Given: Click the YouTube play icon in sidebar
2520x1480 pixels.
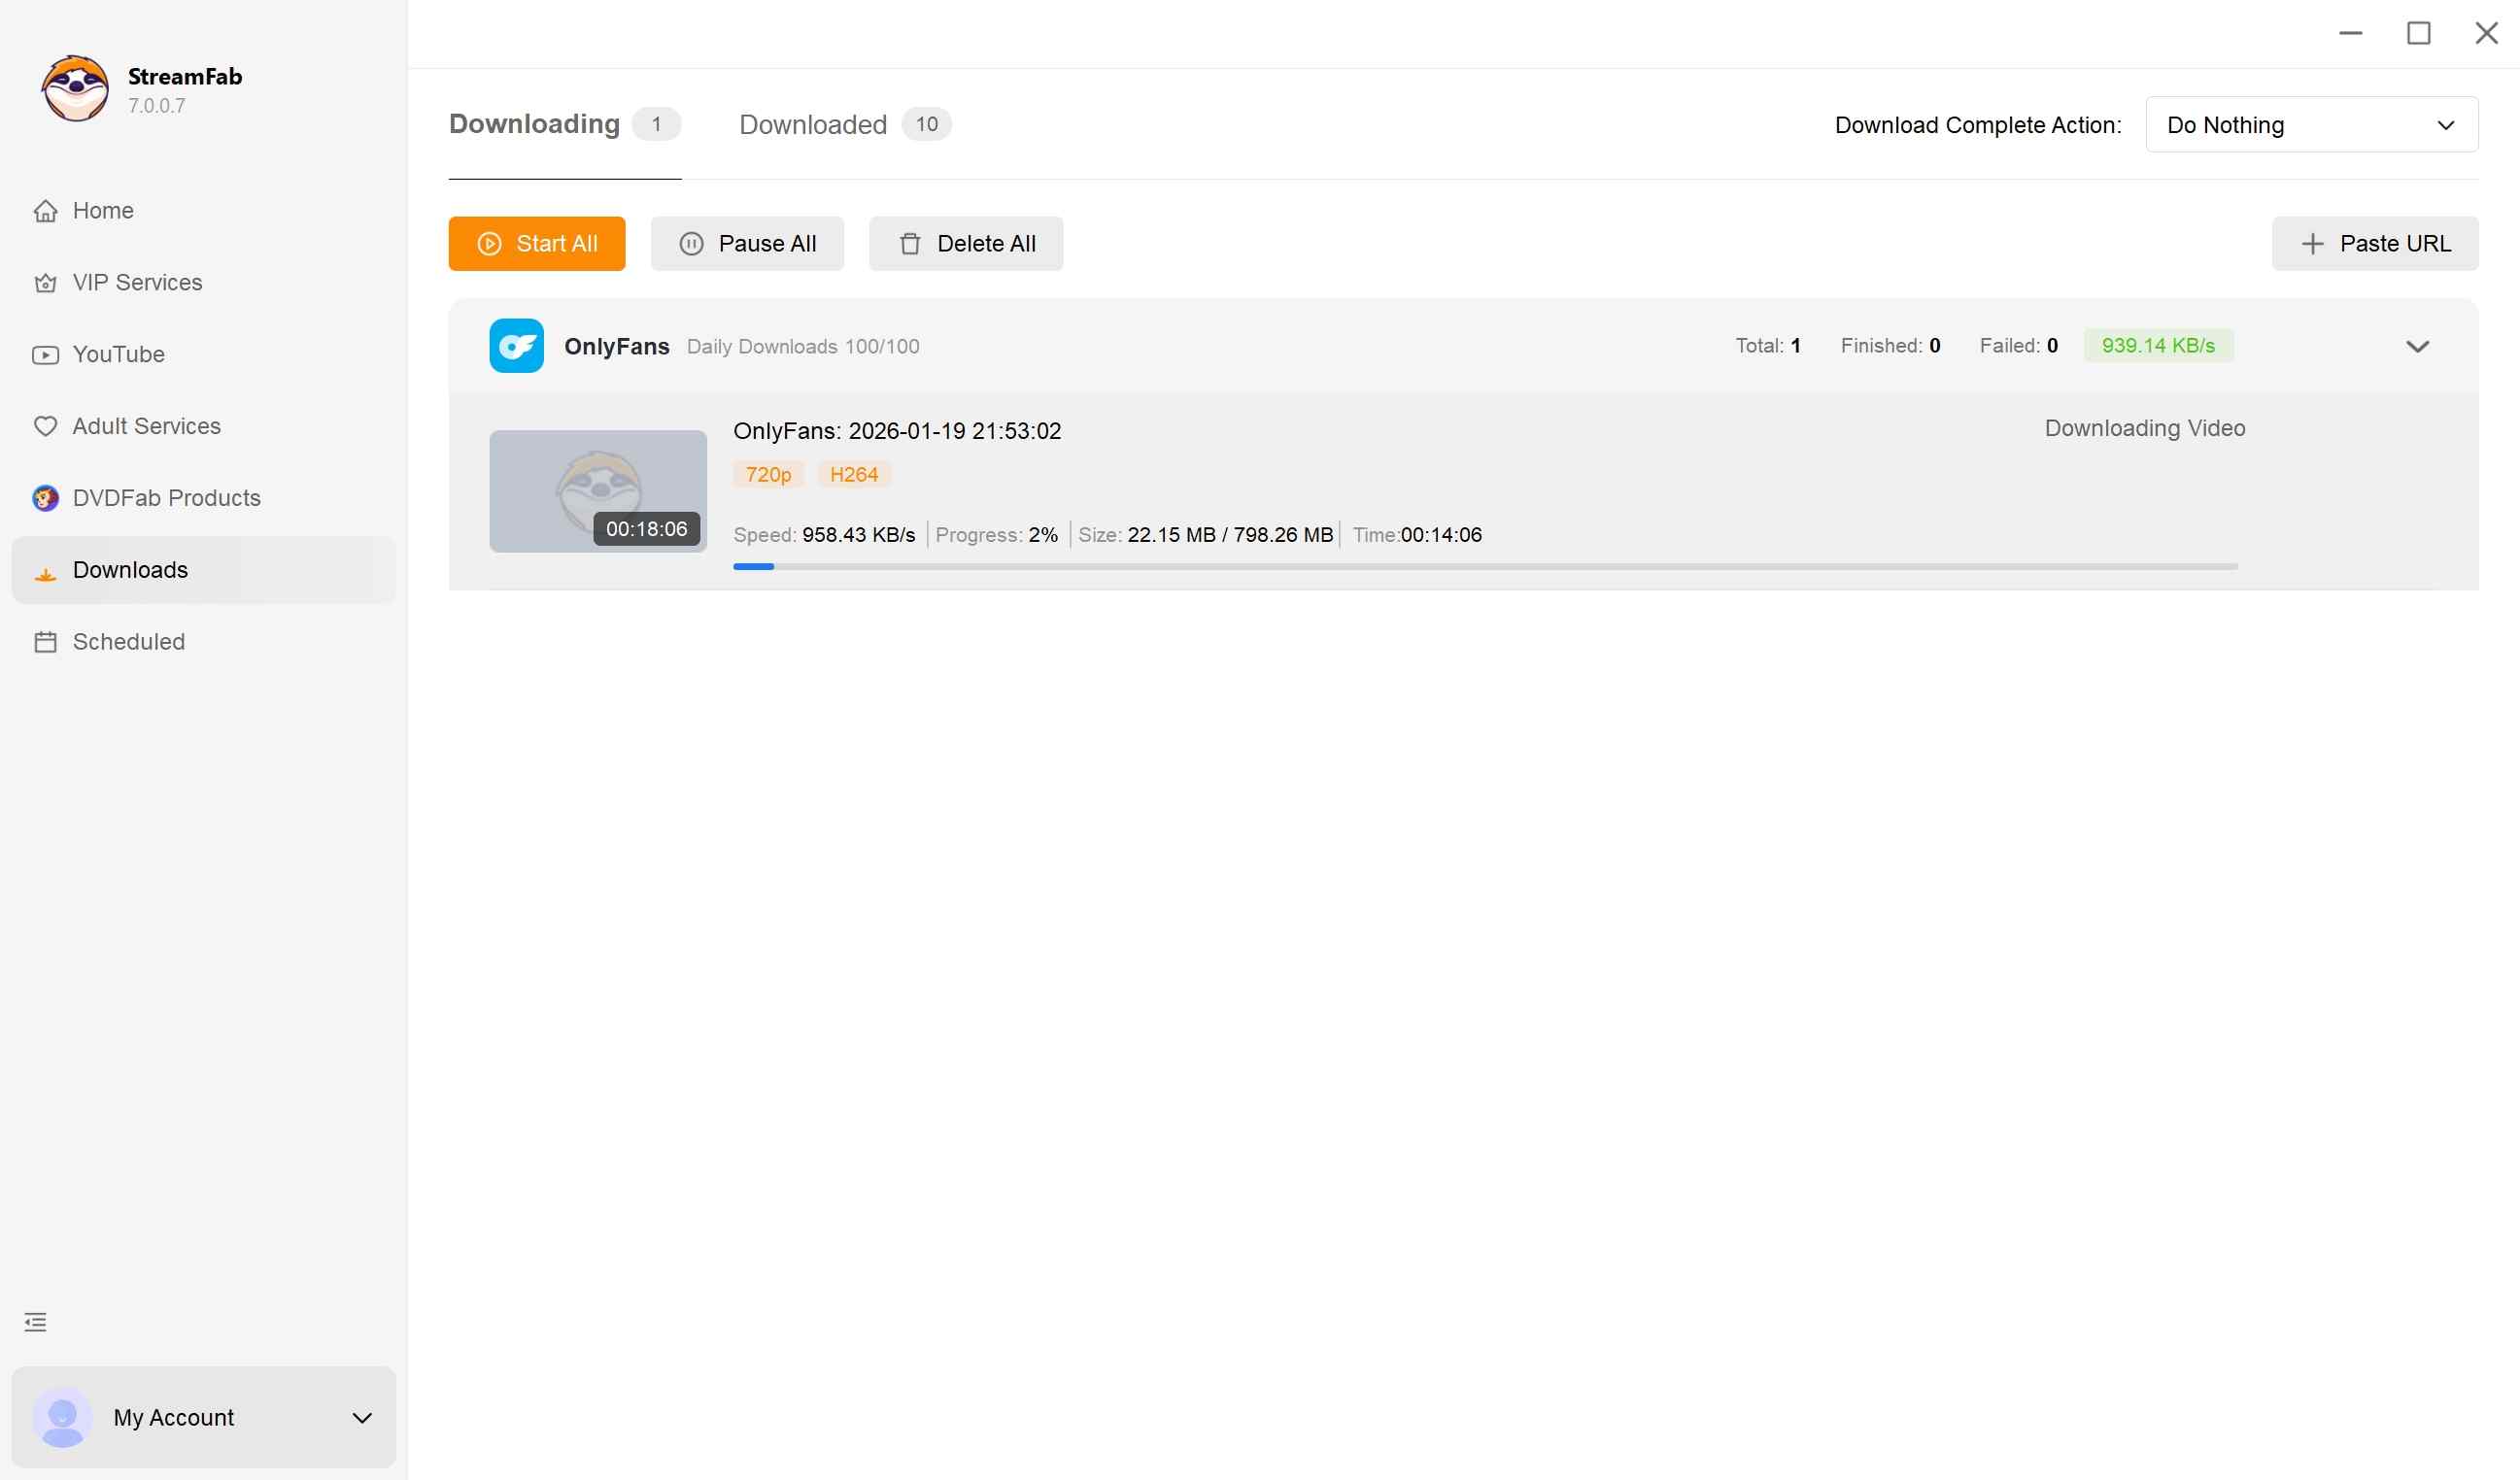Looking at the screenshot, I should click(45, 354).
